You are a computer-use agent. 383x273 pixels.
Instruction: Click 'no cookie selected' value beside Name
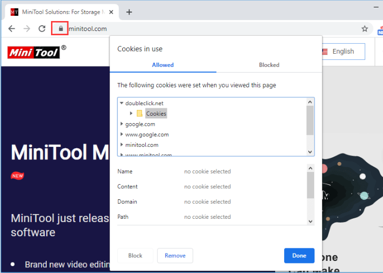click(207, 171)
